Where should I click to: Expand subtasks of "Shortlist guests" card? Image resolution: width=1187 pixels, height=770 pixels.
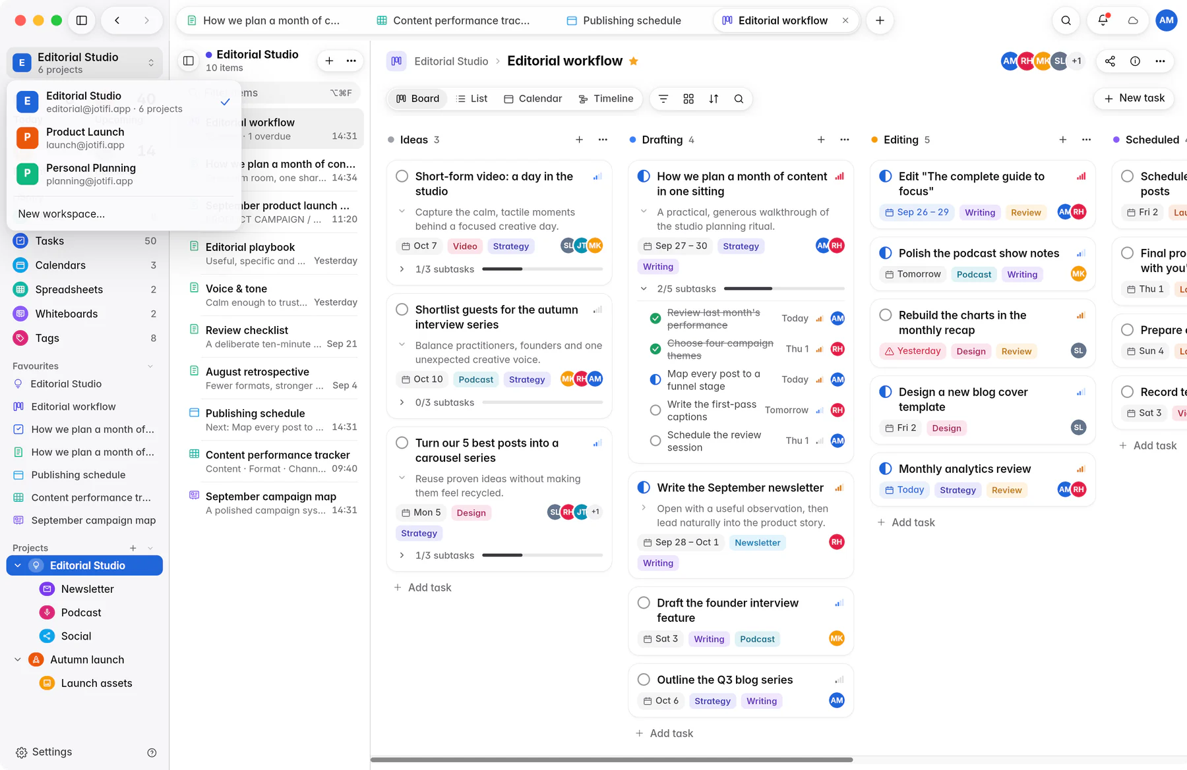pos(402,402)
